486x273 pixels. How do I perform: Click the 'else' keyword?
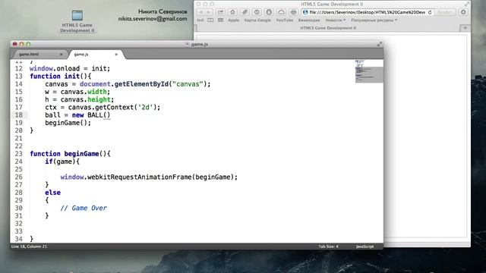52,193
